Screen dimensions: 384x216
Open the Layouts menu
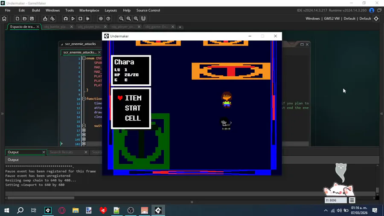pos(111,10)
